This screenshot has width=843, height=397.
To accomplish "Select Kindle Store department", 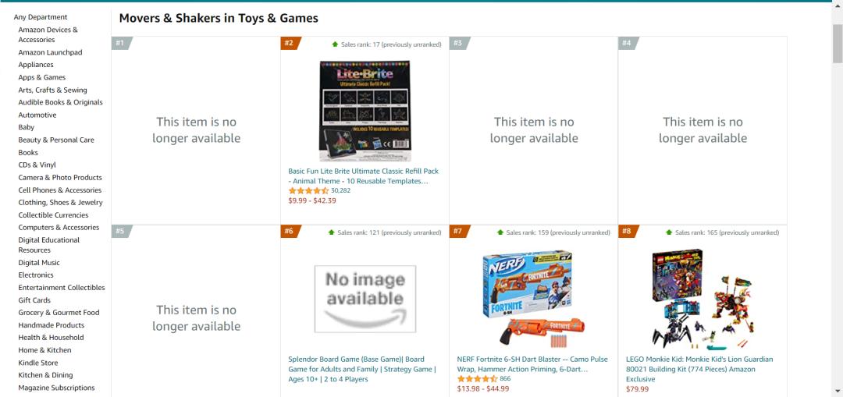I will pyautogui.click(x=38, y=363).
